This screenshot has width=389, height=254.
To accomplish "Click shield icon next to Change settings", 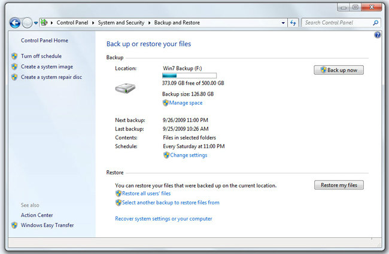I will coord(166,155).
